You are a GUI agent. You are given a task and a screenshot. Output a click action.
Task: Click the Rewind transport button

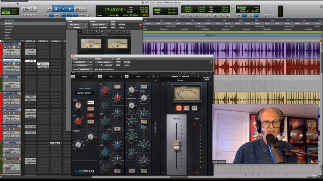coord(197,16)
